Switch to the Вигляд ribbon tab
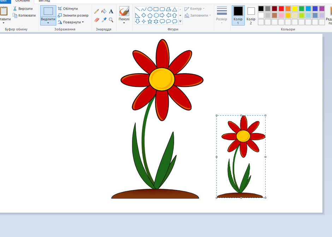The height and width of the screenshot is (237, 332). (x=44, y=1)
